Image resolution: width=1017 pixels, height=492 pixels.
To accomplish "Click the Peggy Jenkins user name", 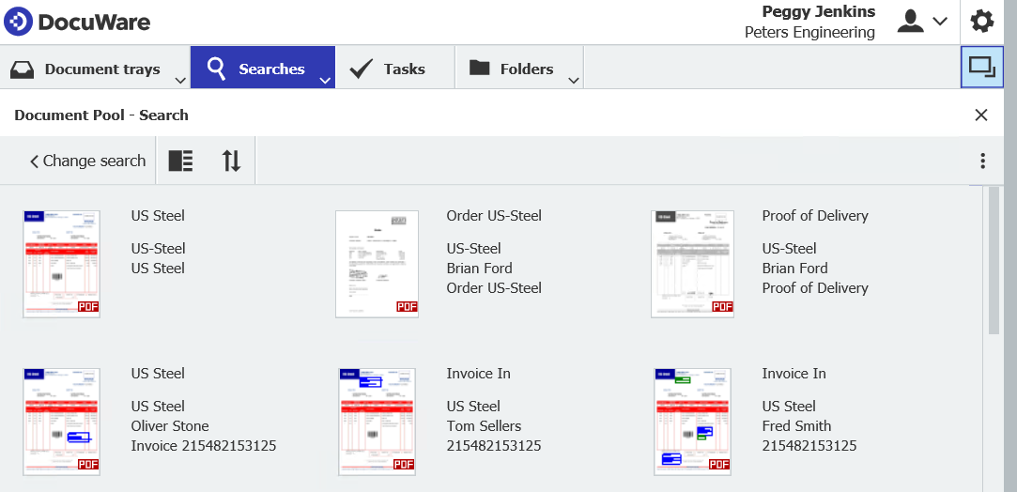I will tap(819, 11).
